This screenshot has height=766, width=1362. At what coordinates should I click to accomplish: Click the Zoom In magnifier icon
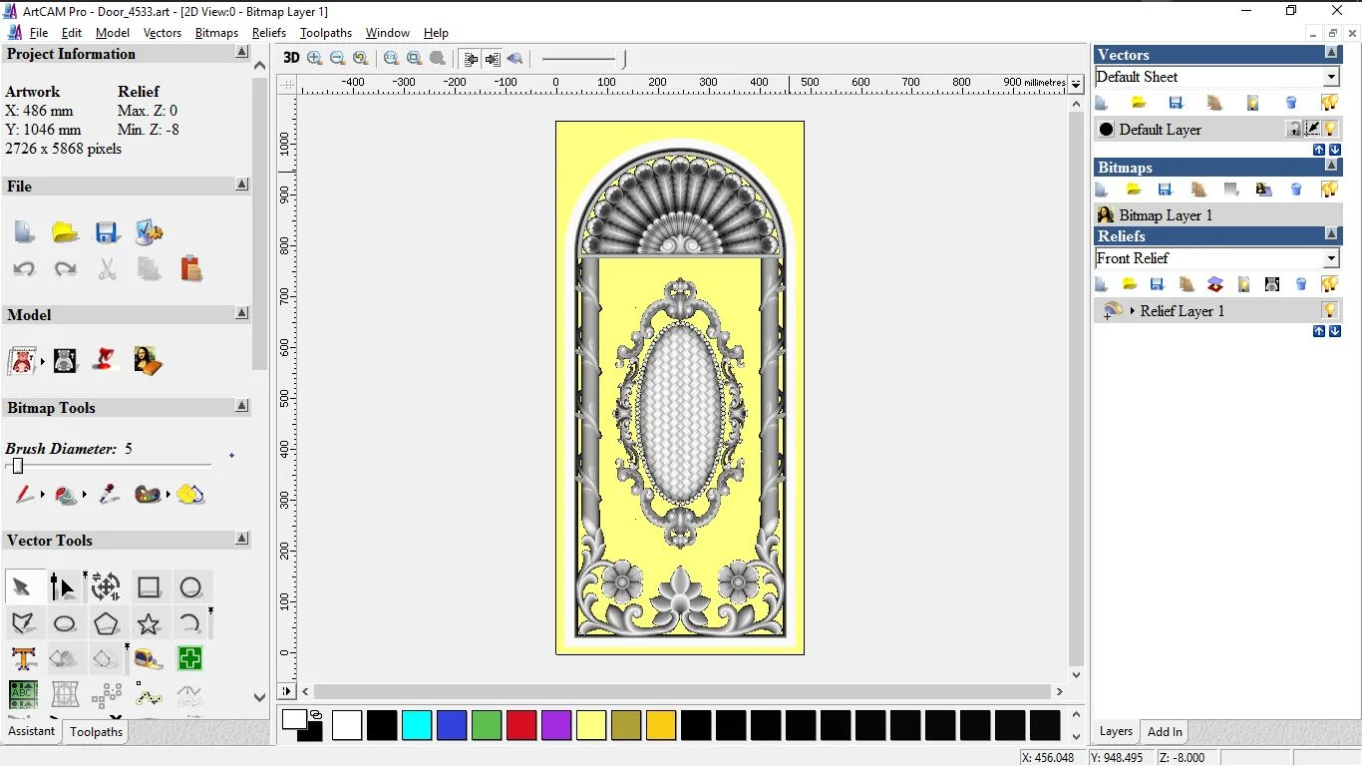click(315, 58)
